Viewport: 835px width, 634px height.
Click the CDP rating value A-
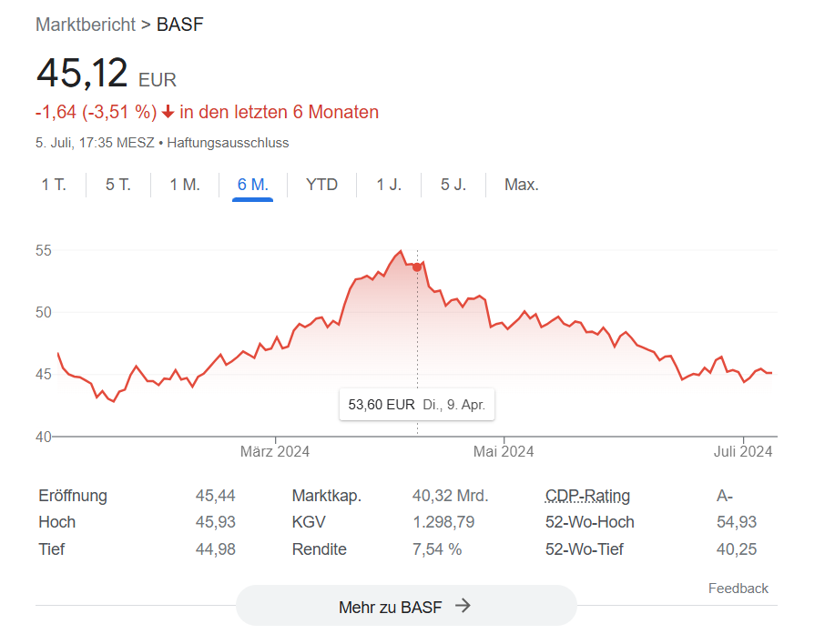coord(725,496)
